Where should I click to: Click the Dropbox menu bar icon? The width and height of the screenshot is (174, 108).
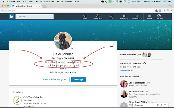click(106, 1)
